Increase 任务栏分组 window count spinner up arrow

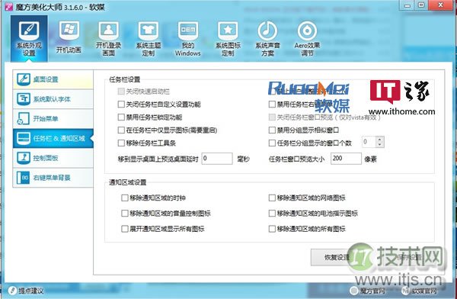coord(379,140)
